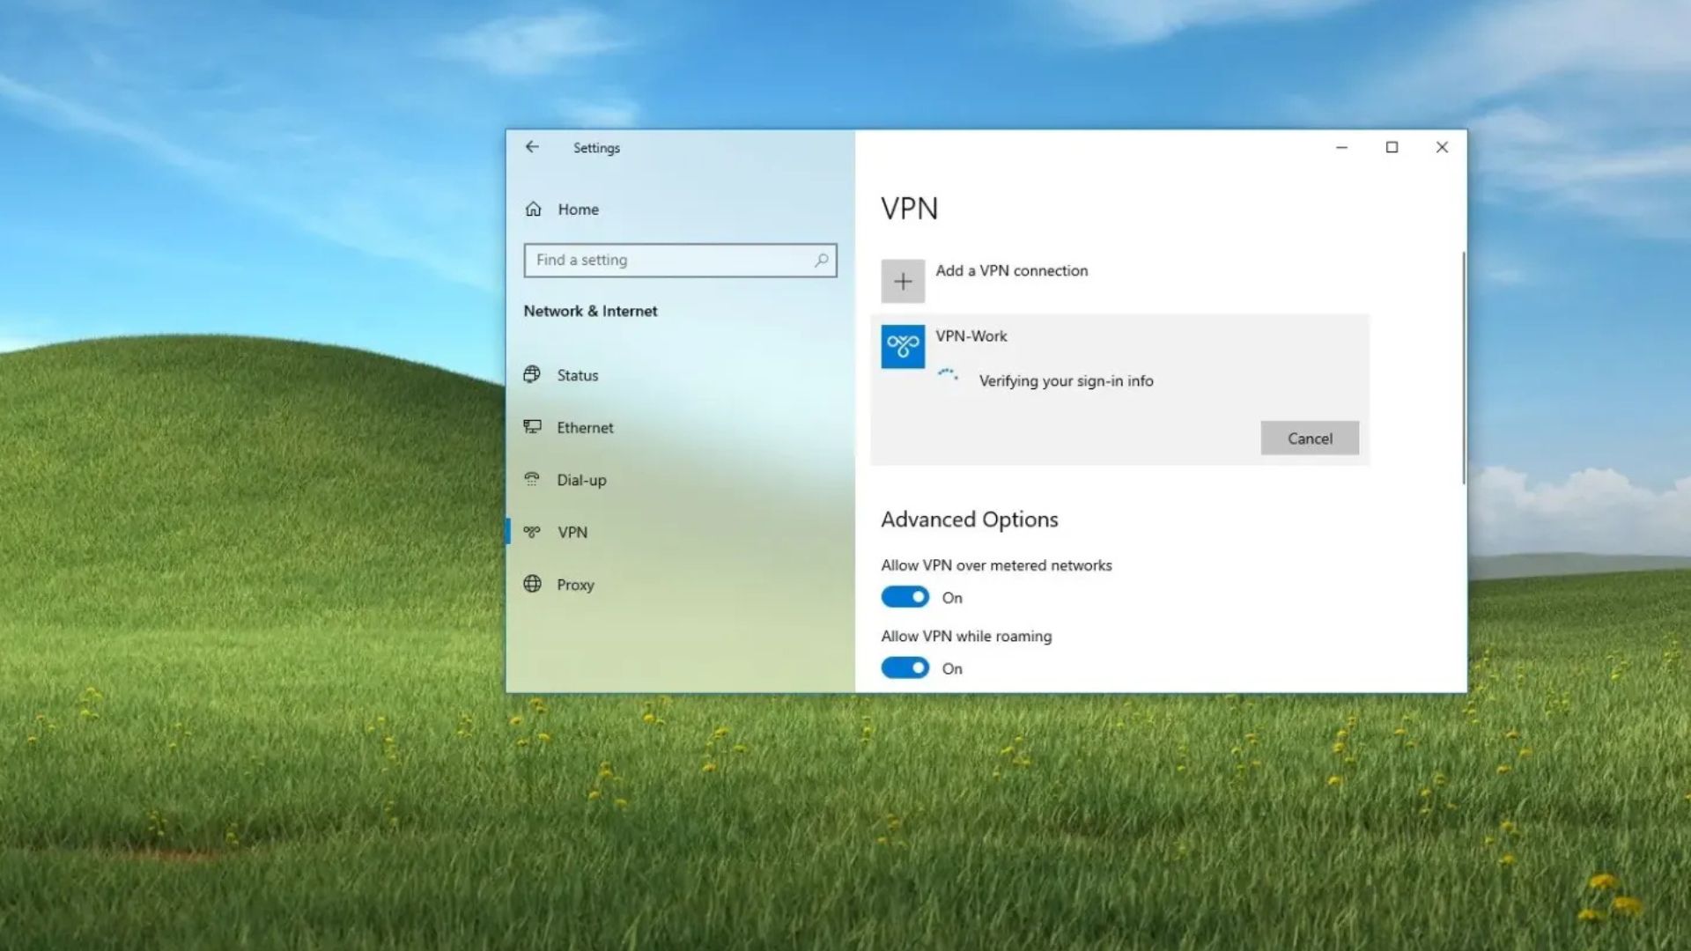Click the Home icon in Settings
This screenshot has height=951, width=1691.
coord(533,209)
